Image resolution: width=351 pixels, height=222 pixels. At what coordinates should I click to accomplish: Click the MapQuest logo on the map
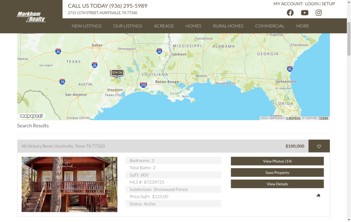click(31, 116)
